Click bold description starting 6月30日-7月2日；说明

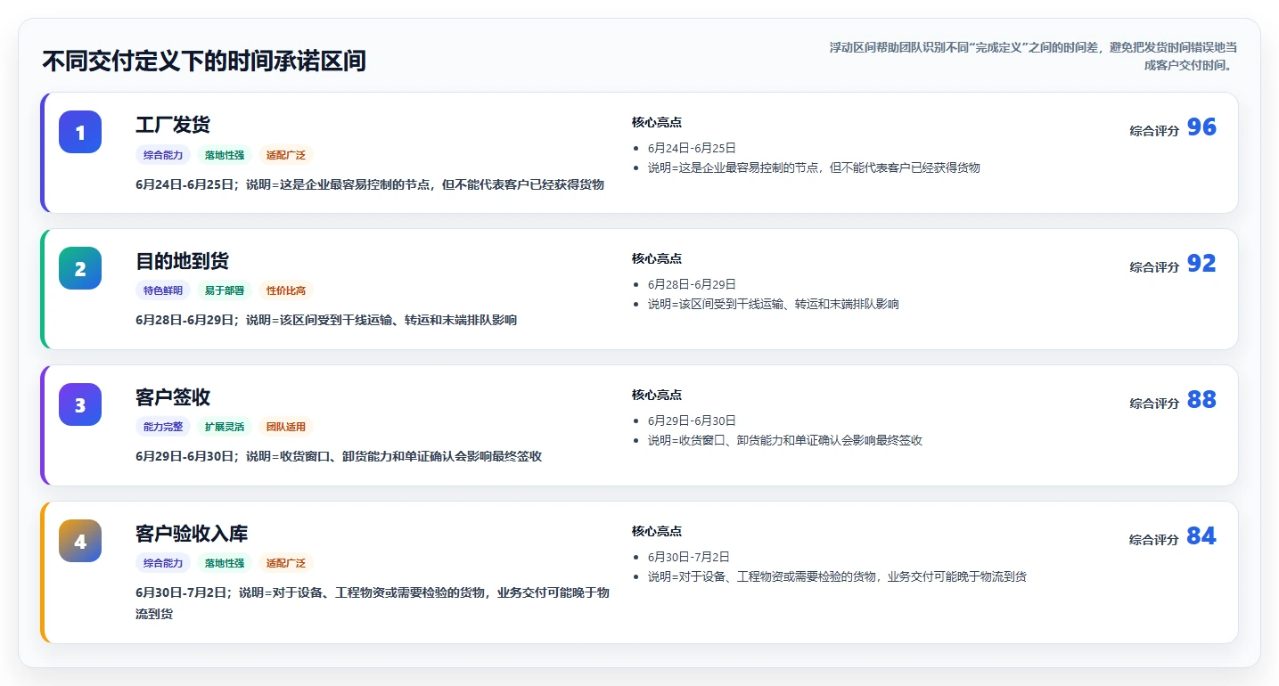pos(373,603)
